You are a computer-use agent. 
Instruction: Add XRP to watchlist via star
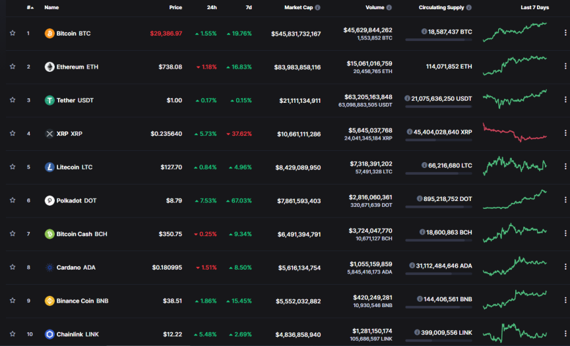[13, 133]
